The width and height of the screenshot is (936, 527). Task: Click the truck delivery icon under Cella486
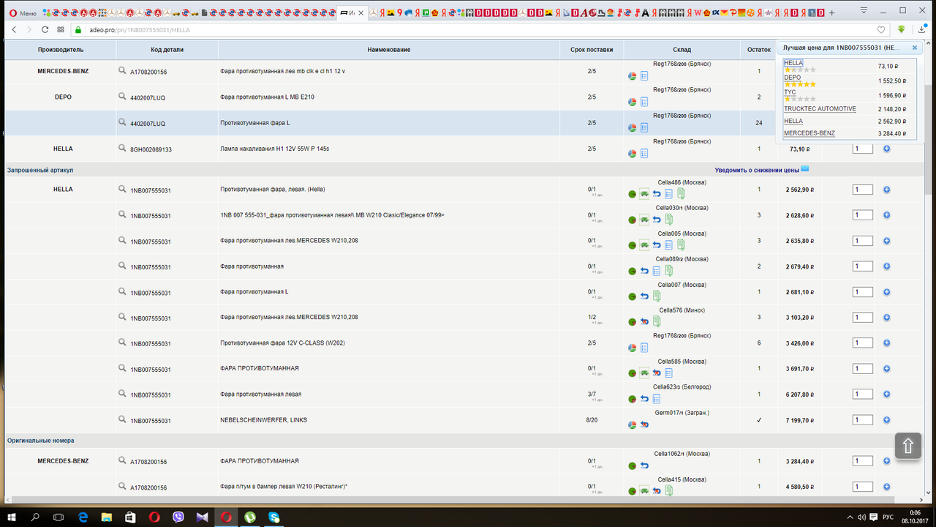644,194
